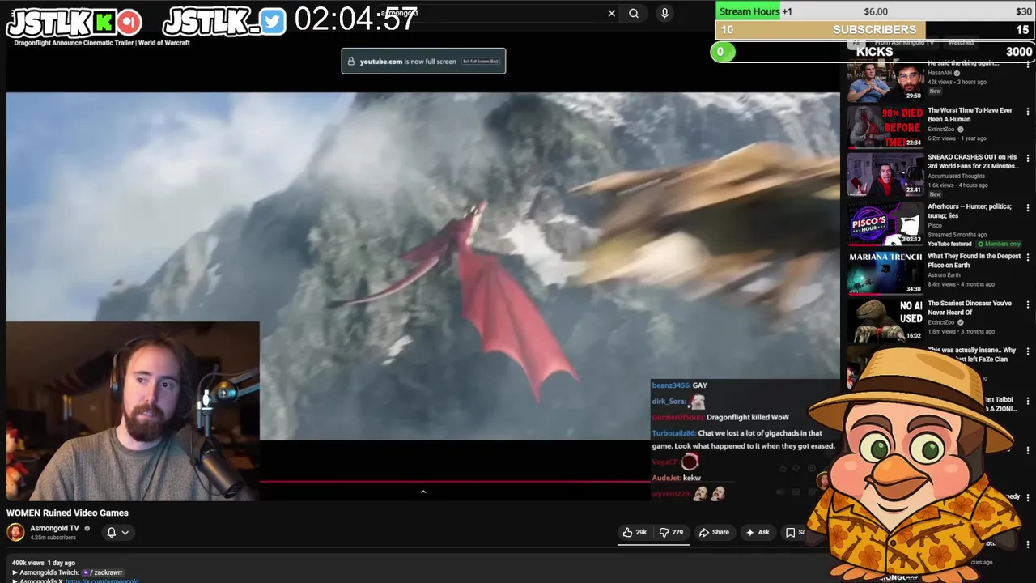Open notification bell dropdown for Asmongold TV
This screenshot has width=1036, height=583.
tap(117, 532)
